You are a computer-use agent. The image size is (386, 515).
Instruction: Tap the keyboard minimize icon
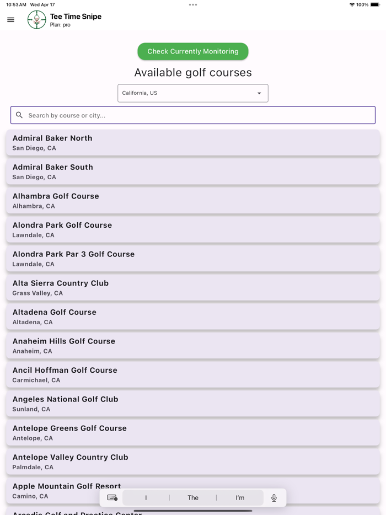[x=112, y=497]
